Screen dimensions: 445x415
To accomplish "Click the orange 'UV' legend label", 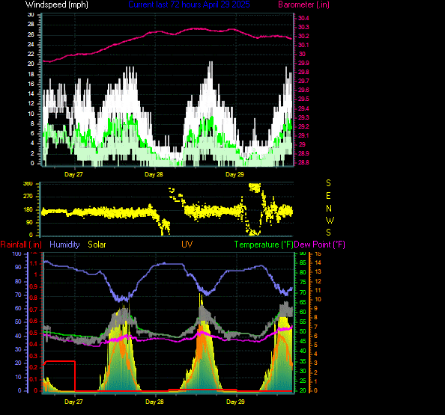I will pos(187,245).
